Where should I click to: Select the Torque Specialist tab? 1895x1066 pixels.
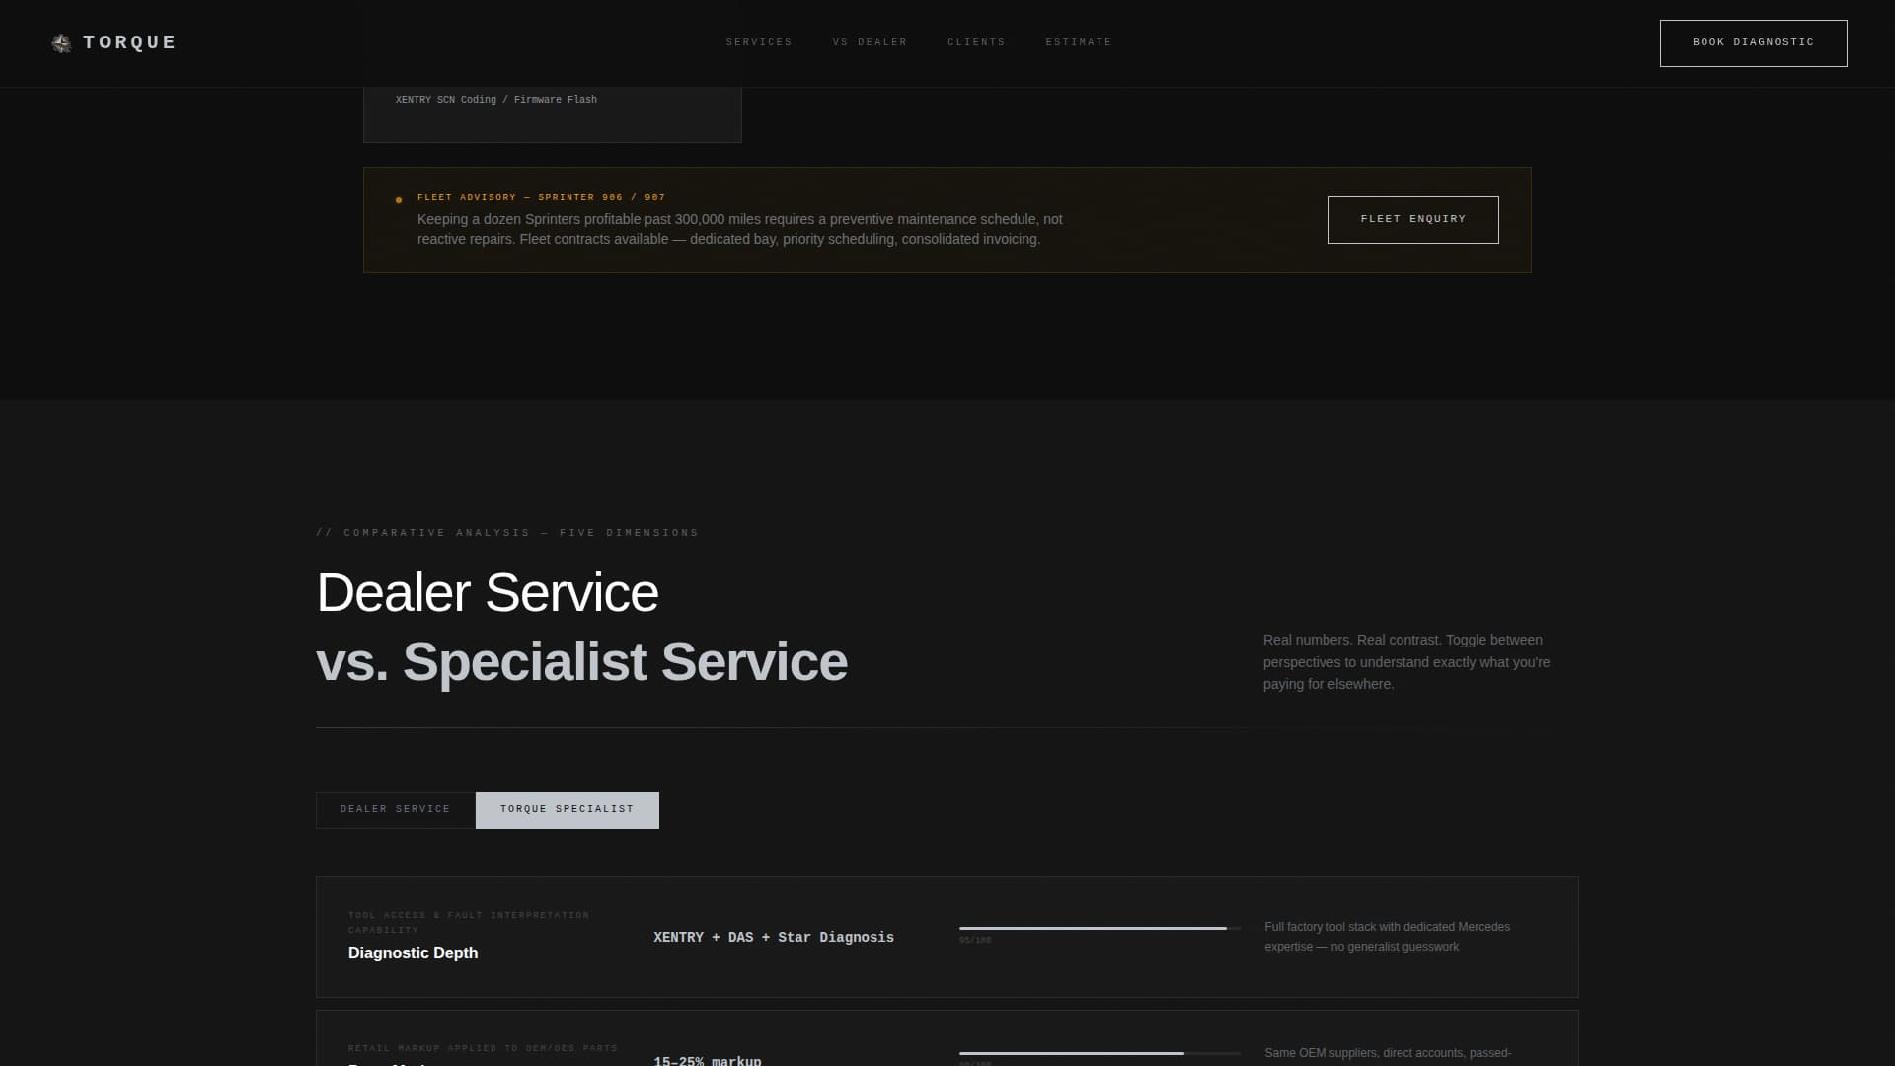[568, 809]
